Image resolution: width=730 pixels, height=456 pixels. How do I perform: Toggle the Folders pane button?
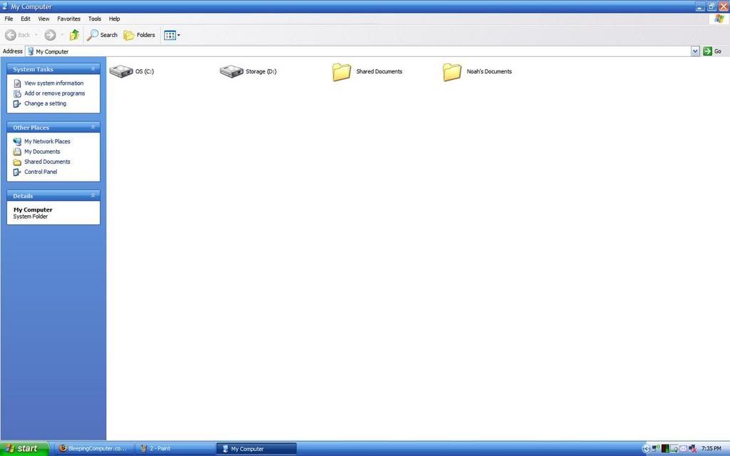[x=139, y=35]
